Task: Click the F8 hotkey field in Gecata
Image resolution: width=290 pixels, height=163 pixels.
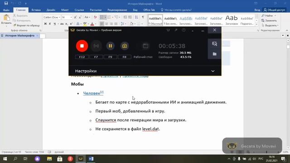Action: pos(125,57)
